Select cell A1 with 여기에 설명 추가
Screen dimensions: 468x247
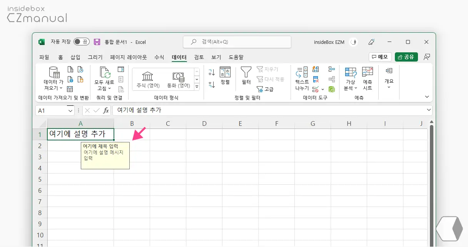[80, 134]
